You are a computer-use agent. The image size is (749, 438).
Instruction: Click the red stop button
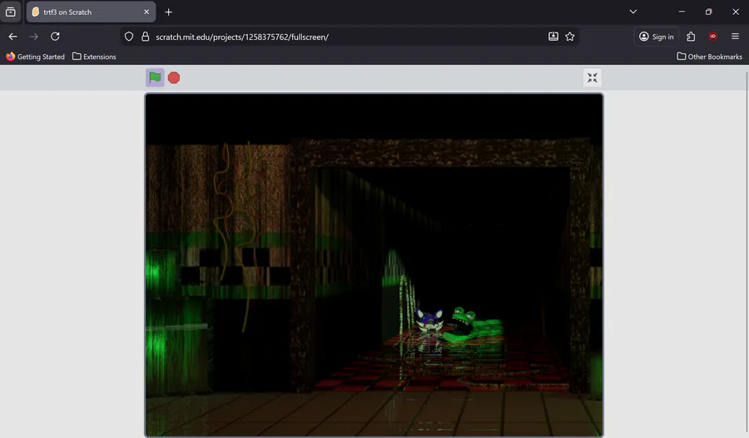tap(174, 77)
